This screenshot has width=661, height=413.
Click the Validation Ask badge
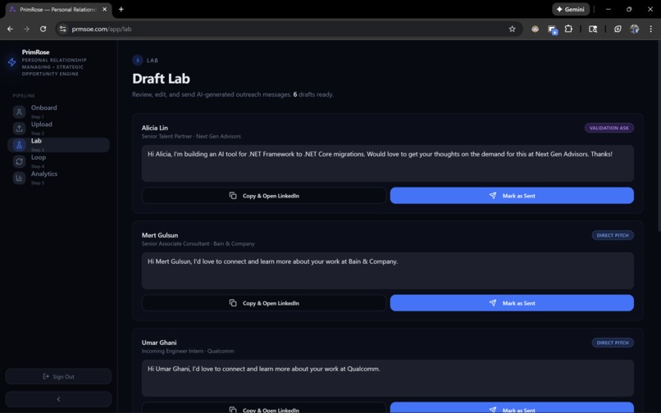pos(609,128)
